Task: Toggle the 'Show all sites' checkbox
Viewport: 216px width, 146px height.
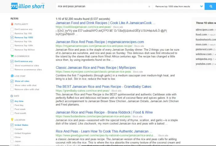Action: pyautogui.click(x=12, y=81)
